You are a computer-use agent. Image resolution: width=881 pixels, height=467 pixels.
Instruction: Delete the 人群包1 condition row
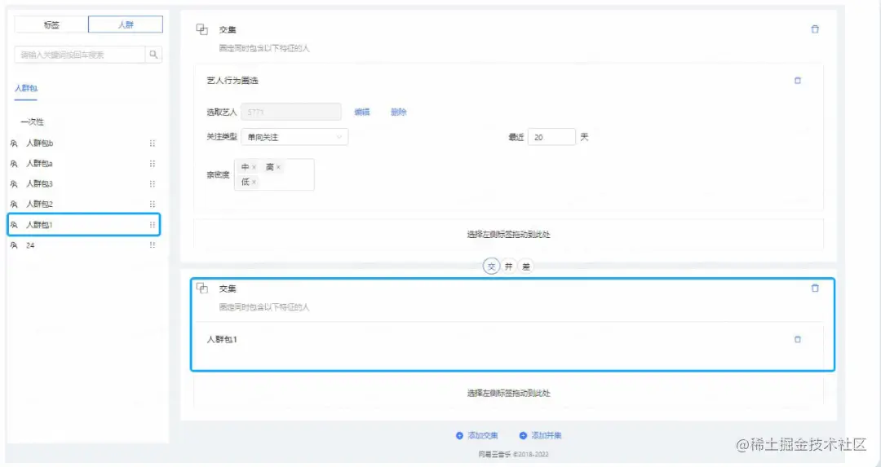[x=797, y=339]
